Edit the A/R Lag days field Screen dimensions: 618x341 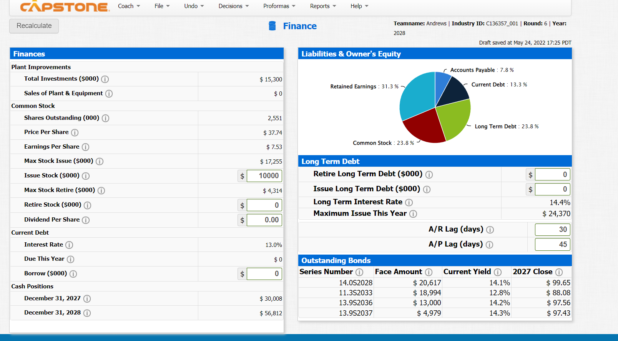coord(553,230)
